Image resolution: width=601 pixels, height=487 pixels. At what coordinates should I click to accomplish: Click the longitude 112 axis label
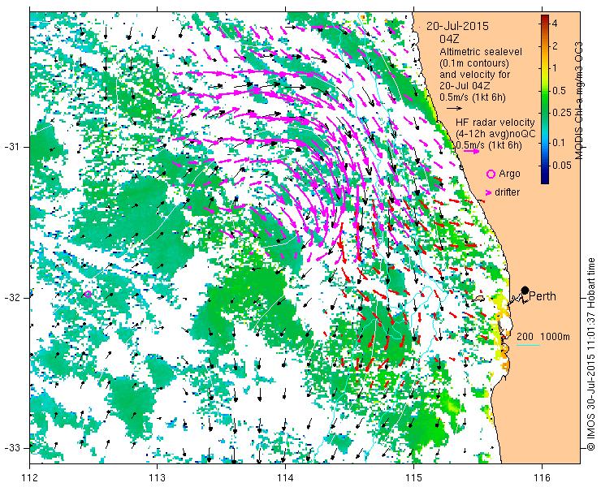point(30,478)
